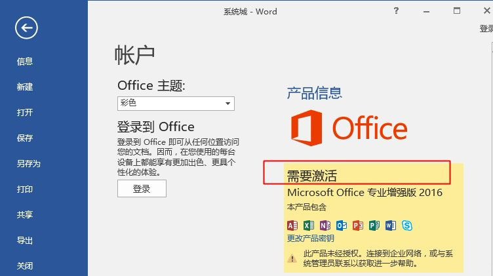Click the PowerPoint app icon
Viewport: 493px width, 276px height.
pos(358,226)
